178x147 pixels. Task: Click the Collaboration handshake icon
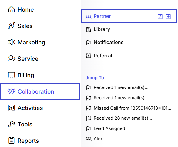(11, 91)
